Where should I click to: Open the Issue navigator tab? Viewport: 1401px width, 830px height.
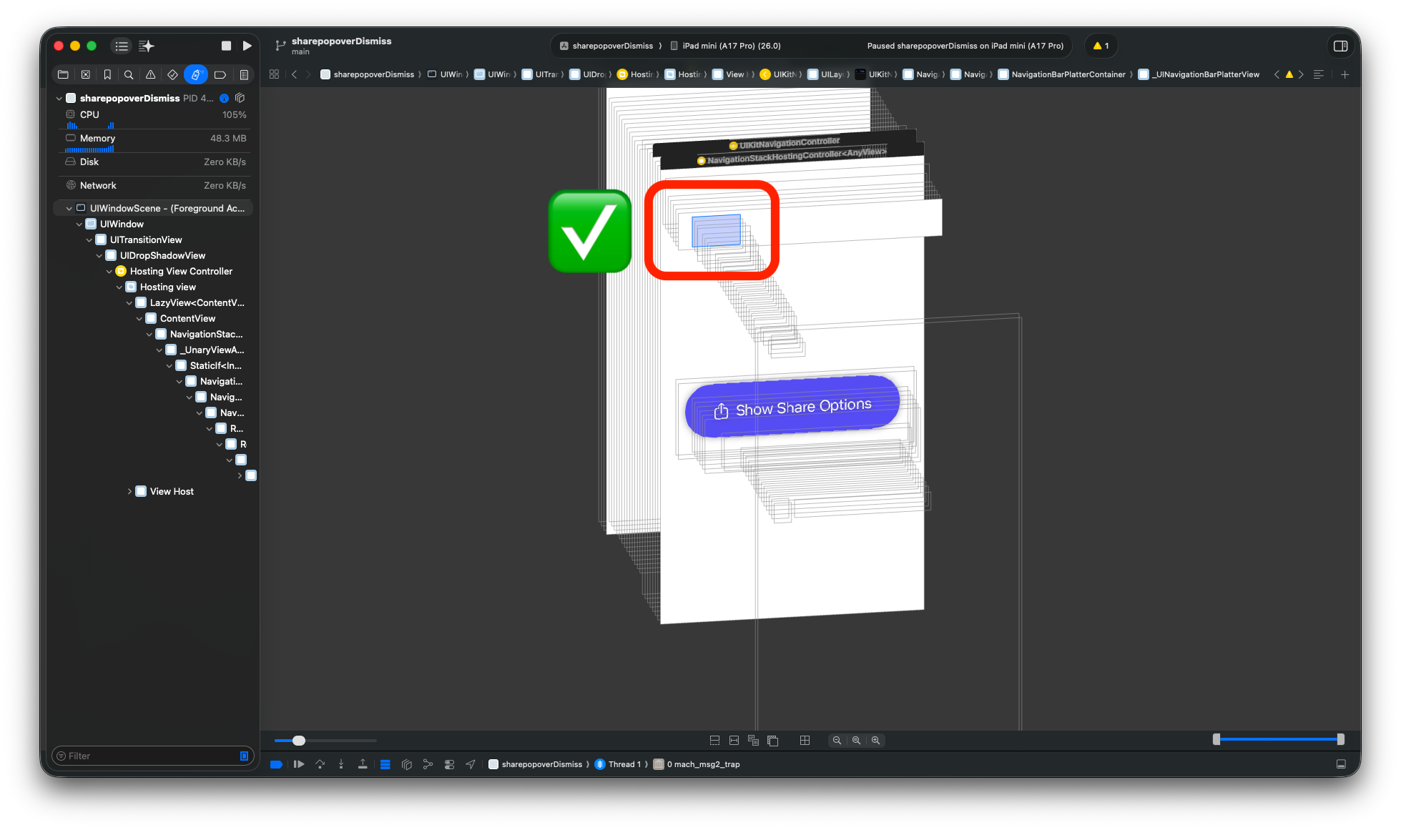(150, 74)
